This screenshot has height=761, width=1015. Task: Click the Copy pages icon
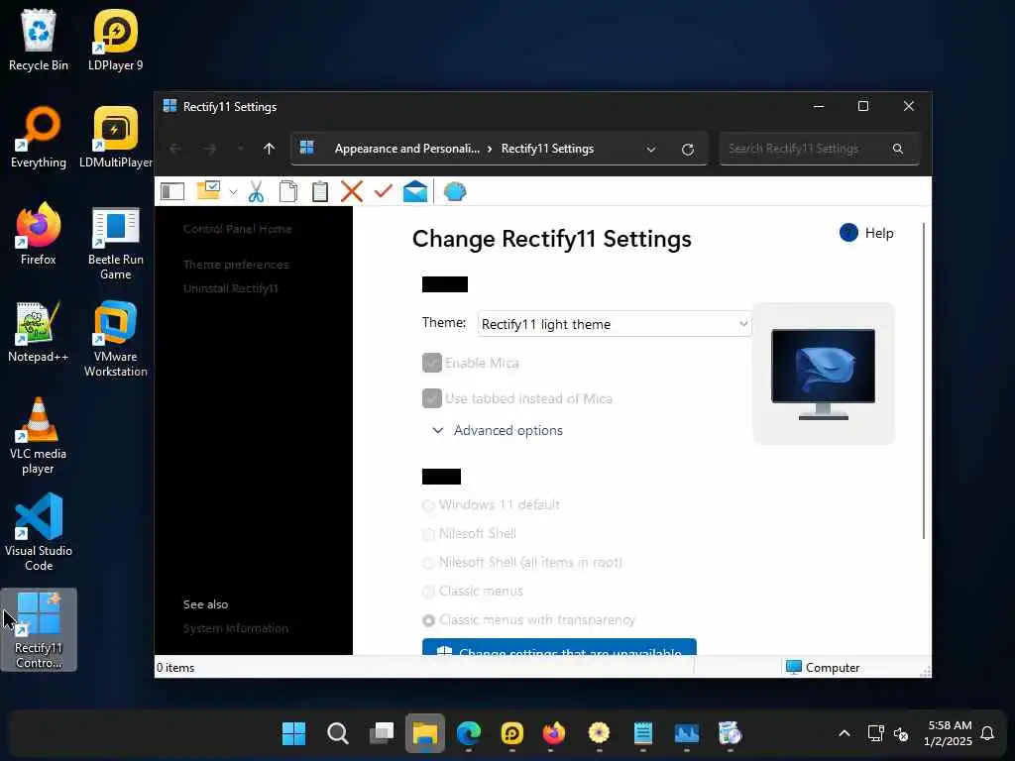pos(288,191)
